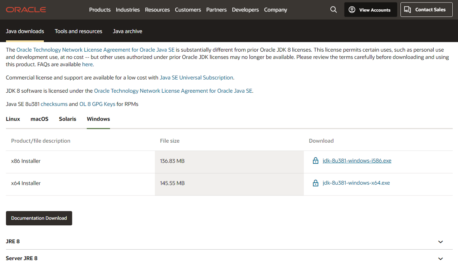The height and width of the screenshot is (276, 458).
Task: Switch to the Java archive tab
Action: [128, 31]
